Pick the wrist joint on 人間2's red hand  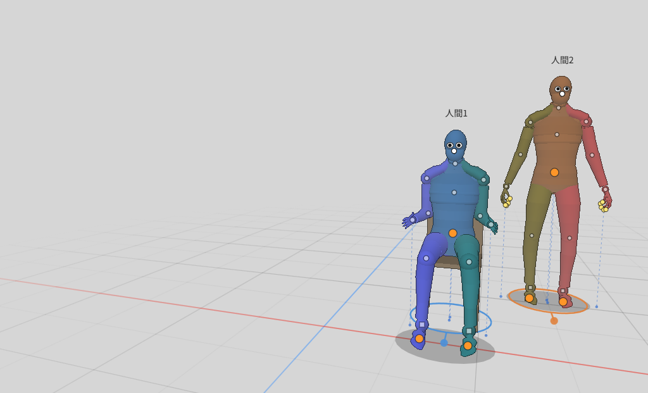point(605,190)
